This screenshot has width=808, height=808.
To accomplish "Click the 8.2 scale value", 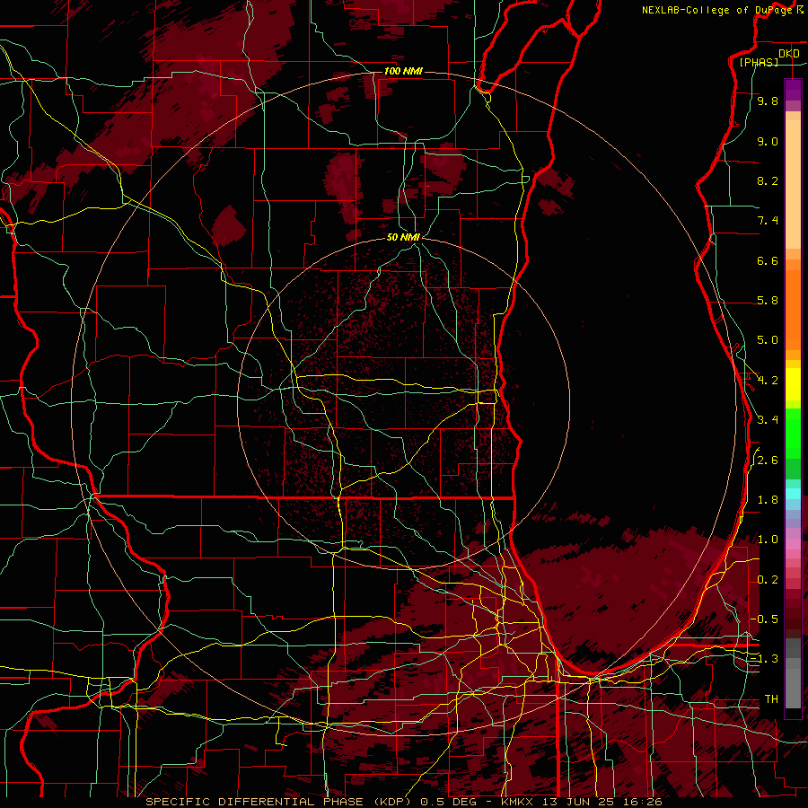I will pyautogui.click(x=768, y=181).
